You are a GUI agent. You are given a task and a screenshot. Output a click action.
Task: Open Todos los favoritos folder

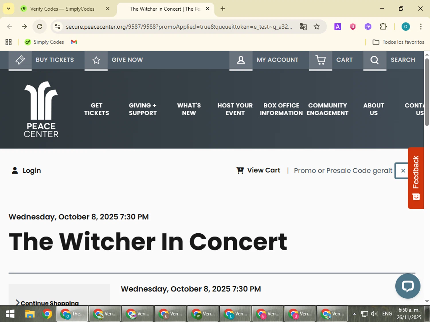(x=398, y=42)
